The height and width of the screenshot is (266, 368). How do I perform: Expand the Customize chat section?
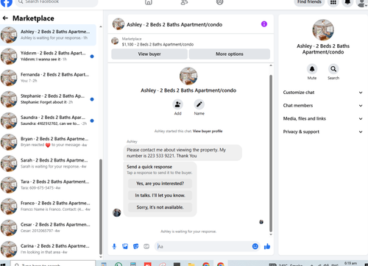click(323, 93)
